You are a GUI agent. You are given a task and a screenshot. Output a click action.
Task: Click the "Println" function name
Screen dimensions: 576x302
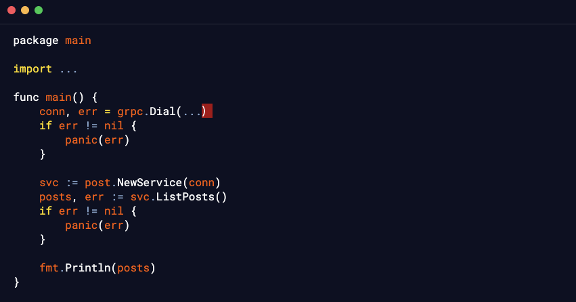(91, 268)
